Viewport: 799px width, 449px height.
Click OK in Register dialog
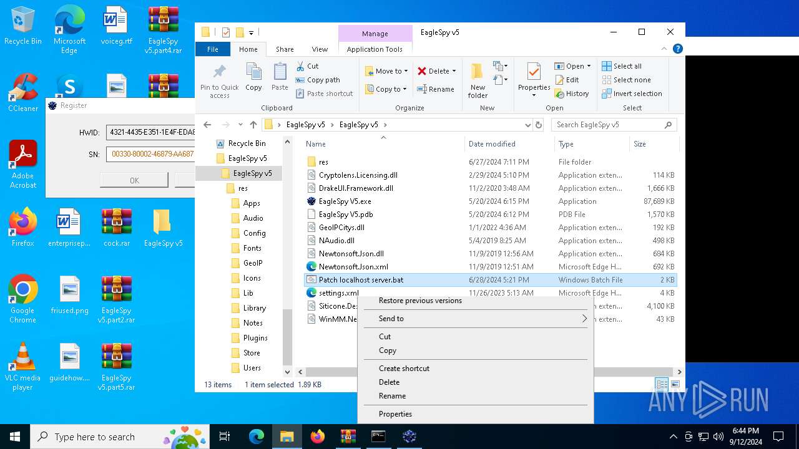[x=134, y=180]
